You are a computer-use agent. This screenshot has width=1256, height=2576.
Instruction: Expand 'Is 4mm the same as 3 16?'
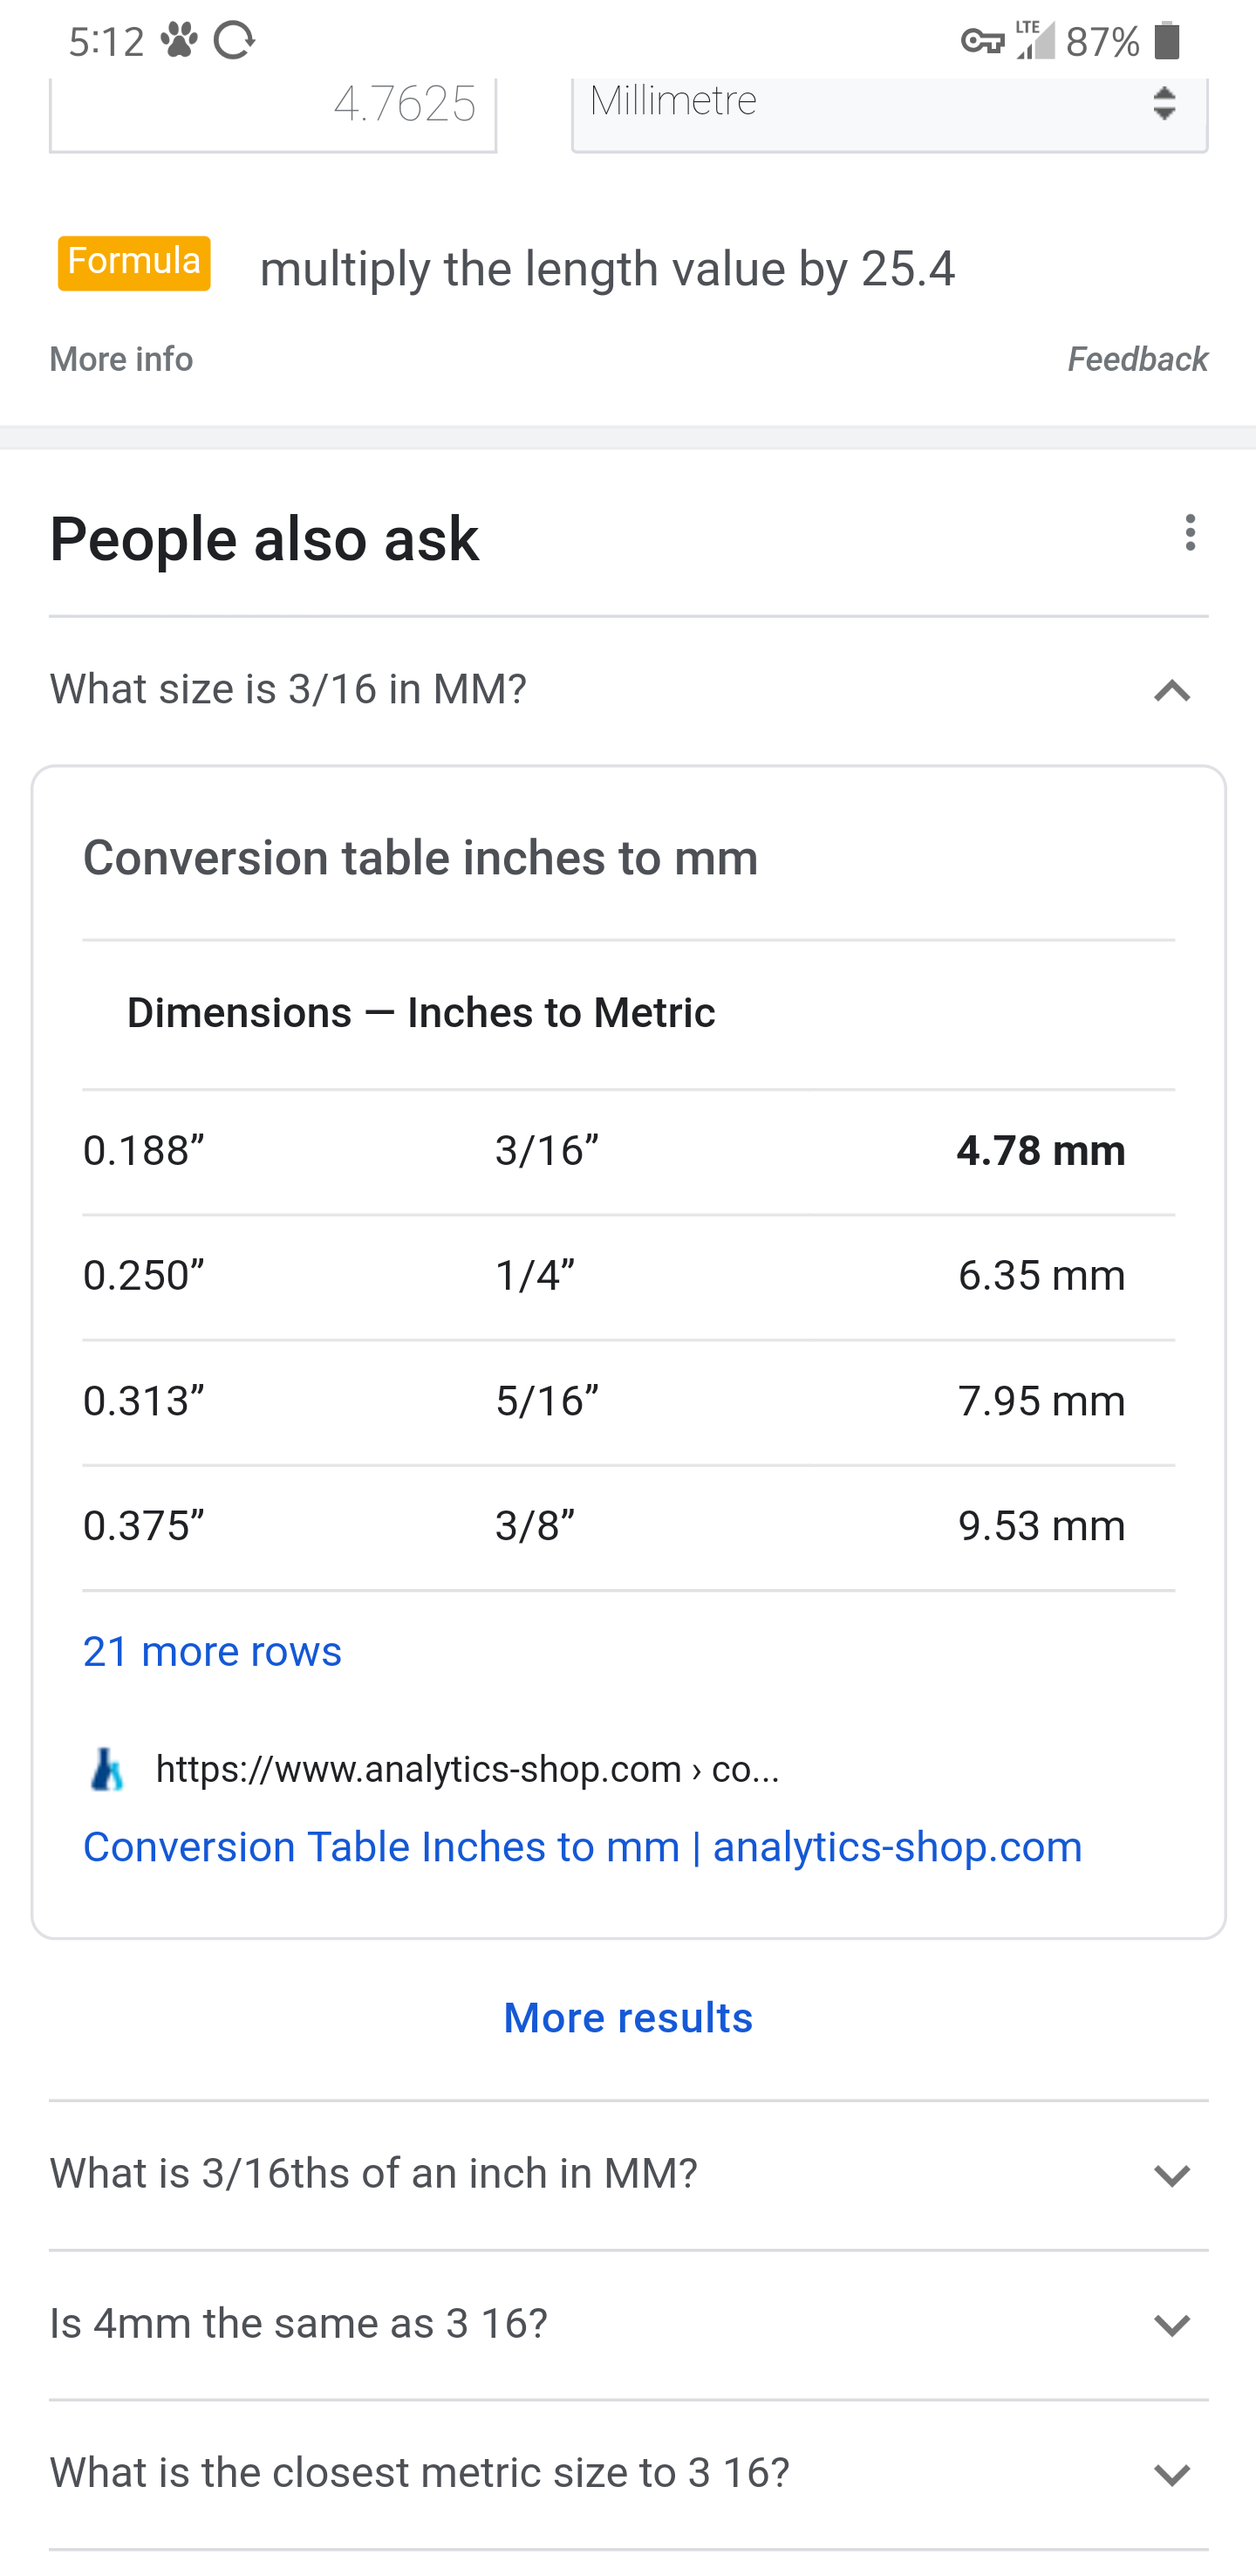(x=1172, y=2325)
